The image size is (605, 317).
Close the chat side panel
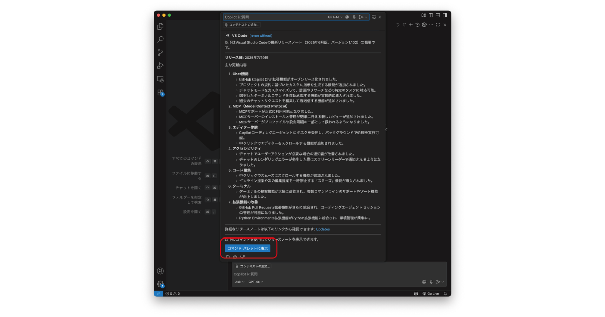click(444, 25)
